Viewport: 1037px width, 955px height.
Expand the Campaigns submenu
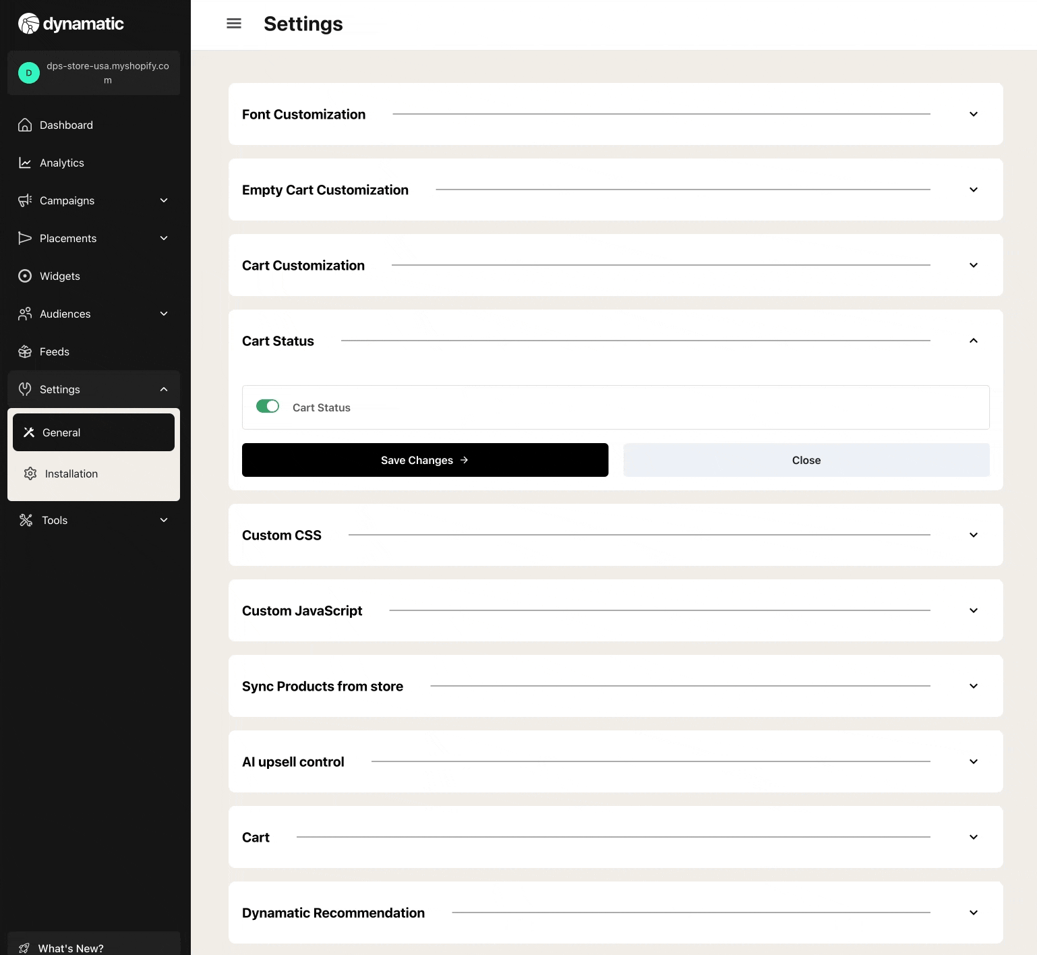point(163,200)
